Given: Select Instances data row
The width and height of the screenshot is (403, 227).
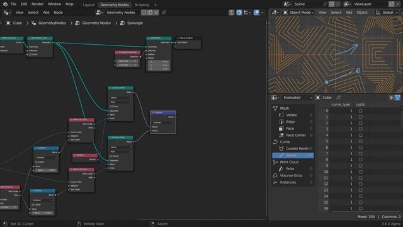Looking at the screenshot, I should (293, 182).
